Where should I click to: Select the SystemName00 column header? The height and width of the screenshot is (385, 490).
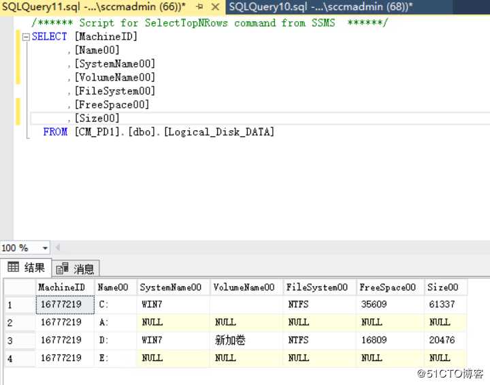[174, 287]
